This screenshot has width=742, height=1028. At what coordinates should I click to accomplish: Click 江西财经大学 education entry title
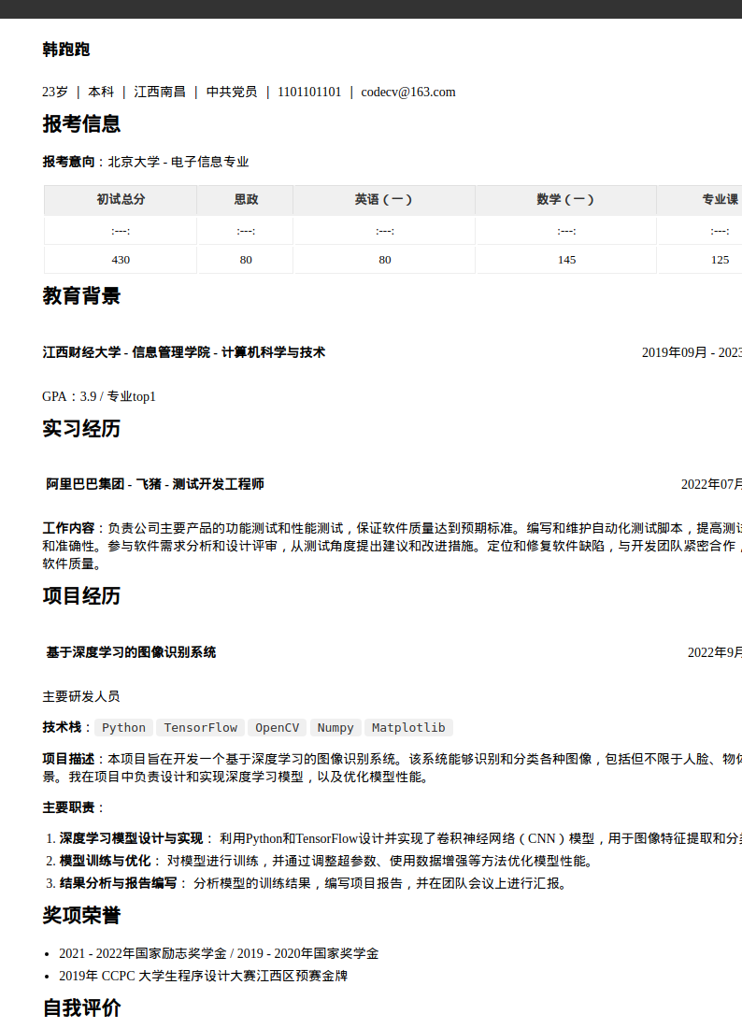click(x=183, y=352)
